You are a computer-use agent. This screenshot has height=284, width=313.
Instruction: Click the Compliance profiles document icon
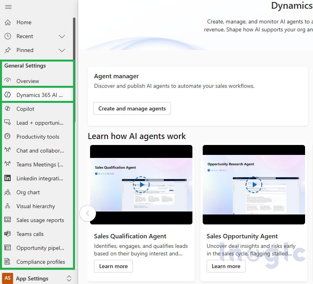pos(8,261)
